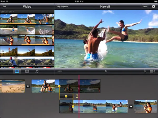158x118 pixels.
Task: Tap the Hawaii preview viewer image
Action: [x=106, y=39]
